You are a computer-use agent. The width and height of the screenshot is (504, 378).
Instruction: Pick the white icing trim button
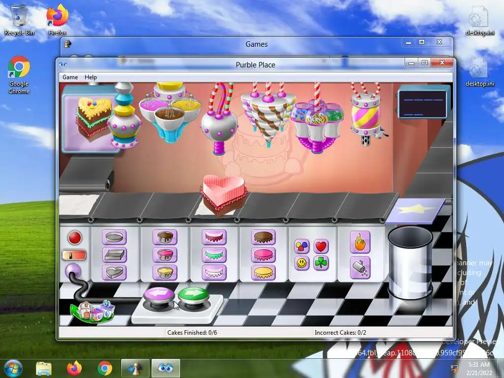click(x=214, y=272)
